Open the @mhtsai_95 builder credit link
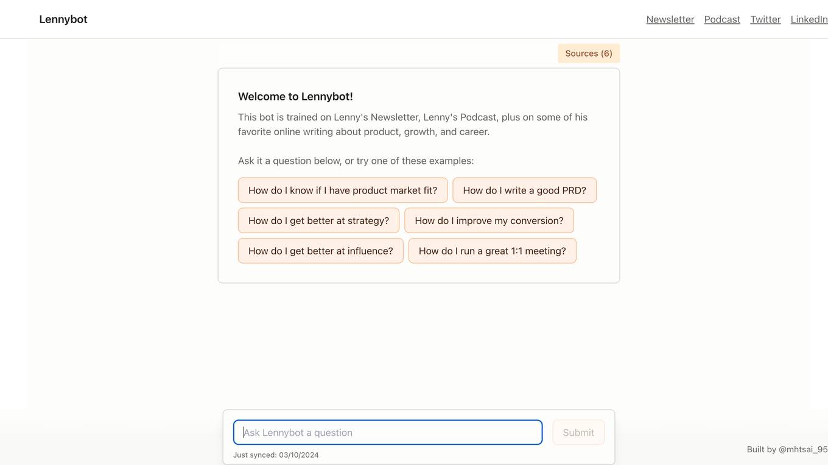Image resolution: width=828 pixels, height=465 pixels. pos(803,450)
